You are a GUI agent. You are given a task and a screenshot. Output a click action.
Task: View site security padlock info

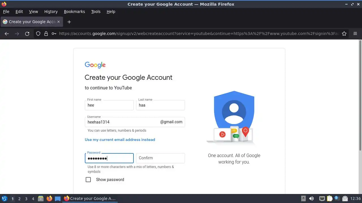(x=46, y=34)
